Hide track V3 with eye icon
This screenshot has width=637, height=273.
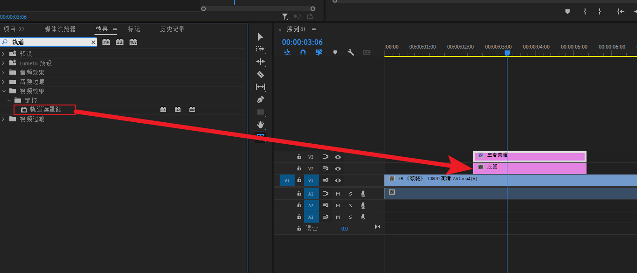click(x=338, y=157)
